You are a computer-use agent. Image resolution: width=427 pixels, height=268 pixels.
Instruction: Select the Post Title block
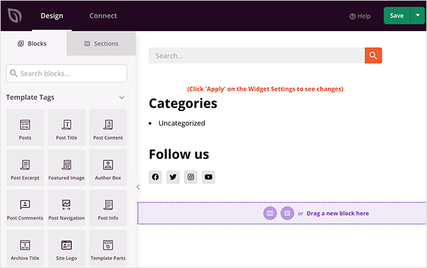pos(66,128)
